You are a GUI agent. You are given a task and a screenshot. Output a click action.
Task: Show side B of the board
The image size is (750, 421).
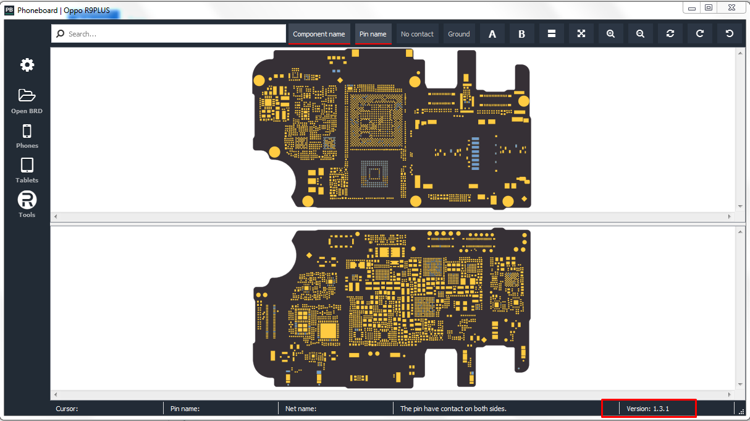(522, 34)
